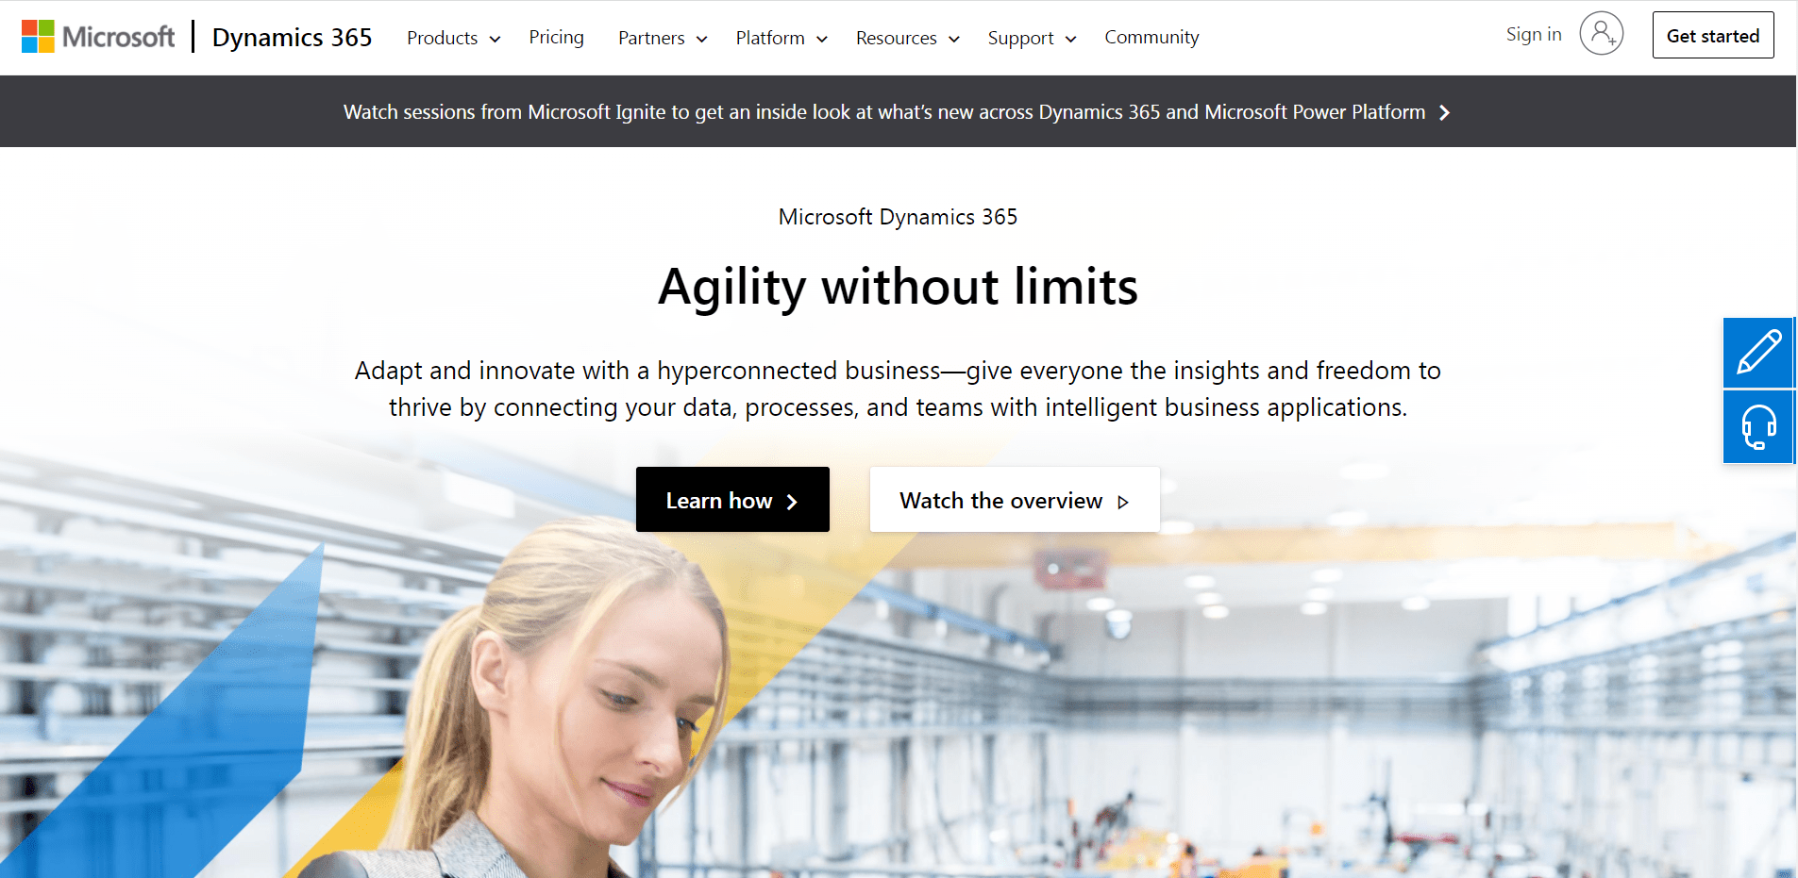Click the play triangle in Watch the overview
The width and height of the screenshot is (1798, 878).
click(1123, 502)
